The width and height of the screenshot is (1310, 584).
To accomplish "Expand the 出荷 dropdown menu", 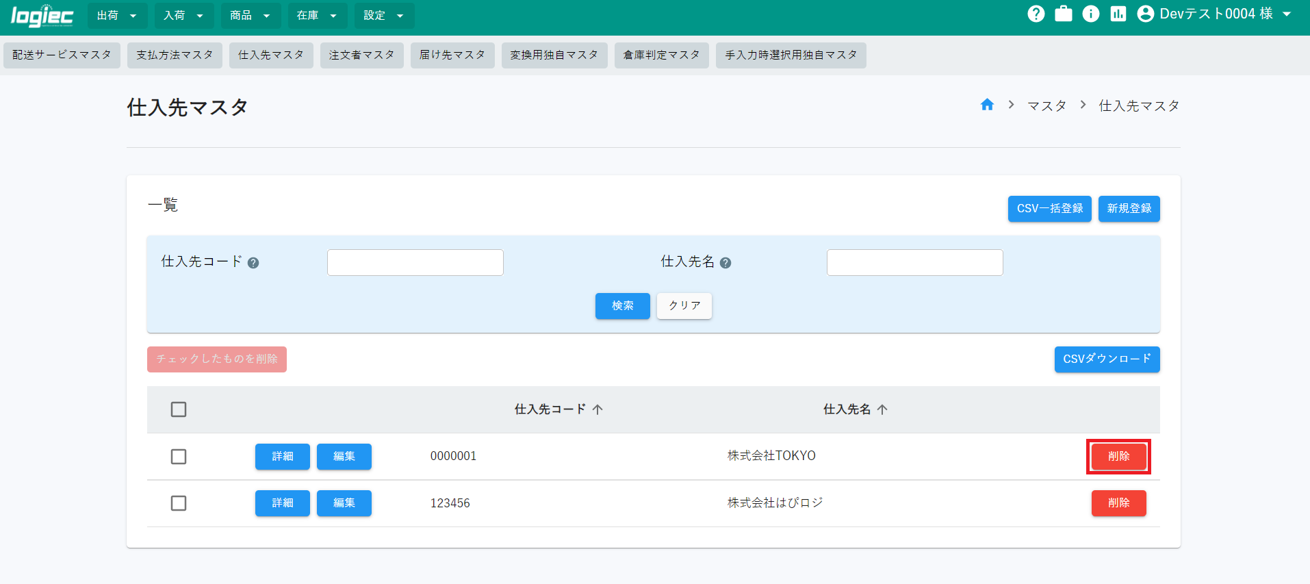I will pyautogui.click(x=117, y=16).
